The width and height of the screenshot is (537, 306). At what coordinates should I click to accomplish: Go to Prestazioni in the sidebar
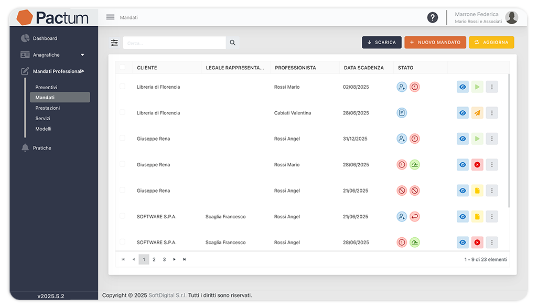click(x=48, y=108)
